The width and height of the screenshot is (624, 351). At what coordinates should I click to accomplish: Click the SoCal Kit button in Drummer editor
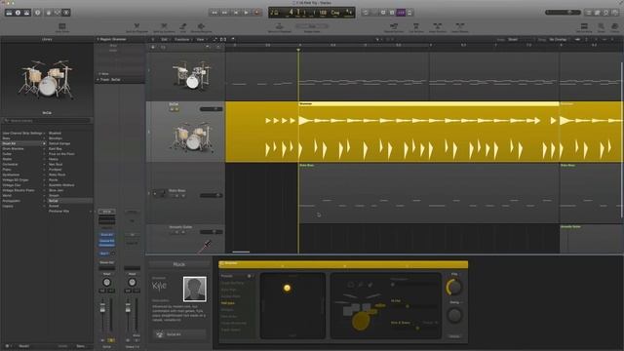pos(179,334)
